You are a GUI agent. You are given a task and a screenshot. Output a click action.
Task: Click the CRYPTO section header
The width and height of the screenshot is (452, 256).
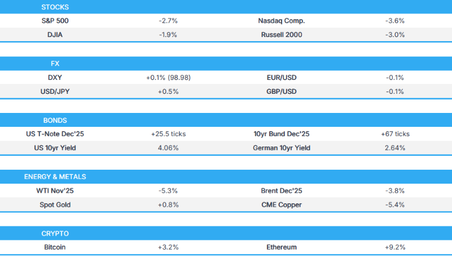[x=55, y=233]
